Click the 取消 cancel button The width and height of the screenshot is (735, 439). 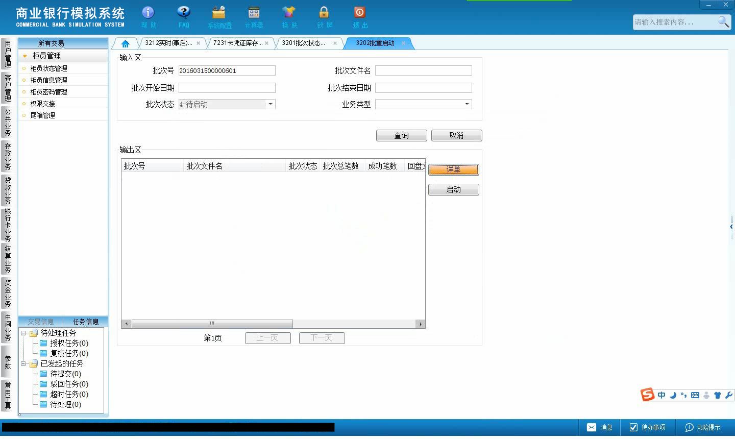(457, 135)
